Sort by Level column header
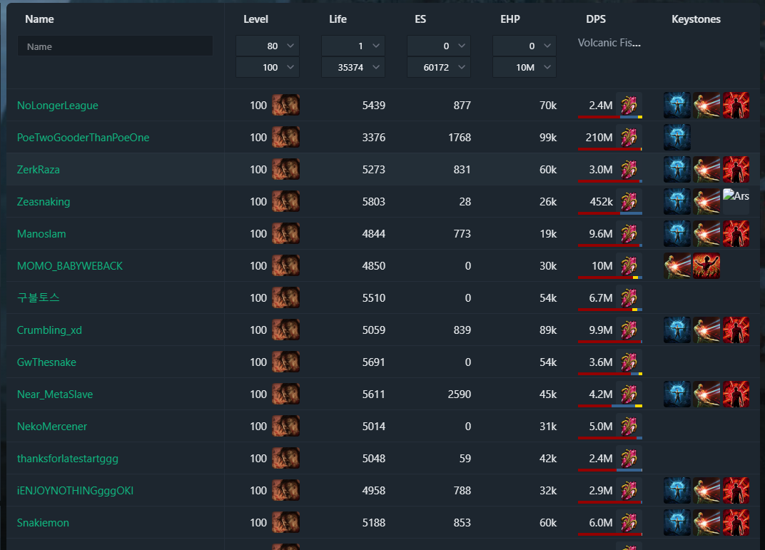Screen dimensions: 765x550 pyautogui.click(x=255, y=19)
